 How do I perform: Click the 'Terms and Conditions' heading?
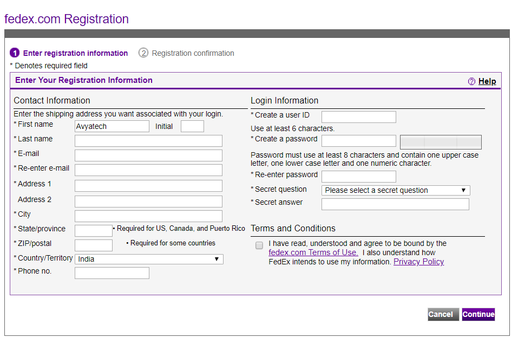tap(293, 229)
